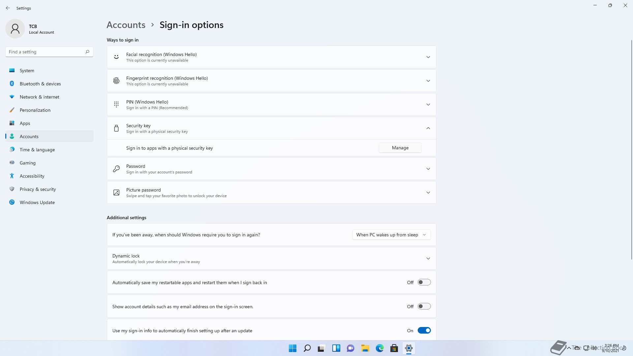The image size is (633, 356).
Task: Select Accounts category in sidebar
Action: pos(49,136)
